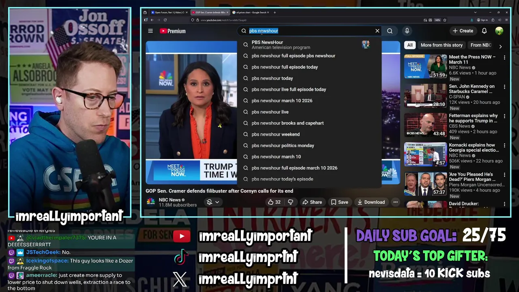
Task: Select suggestion 'pbs newshour politics monday'
Action: click(309, 146)
